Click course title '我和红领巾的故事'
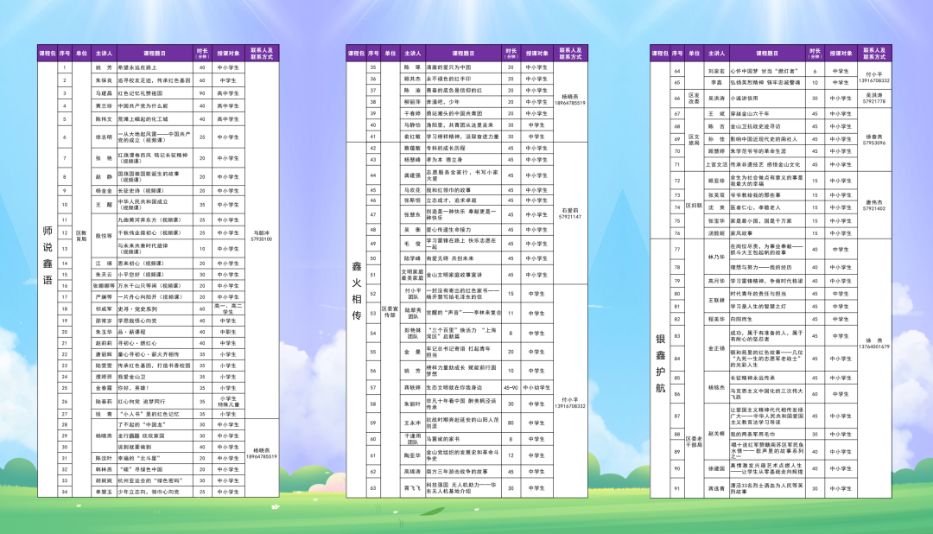The width and height of the screenshot is (933, 534). tap(448, 190)
